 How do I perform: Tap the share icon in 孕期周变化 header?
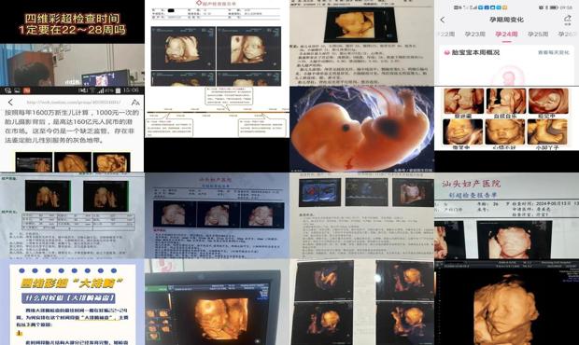(x=567, y=19)
